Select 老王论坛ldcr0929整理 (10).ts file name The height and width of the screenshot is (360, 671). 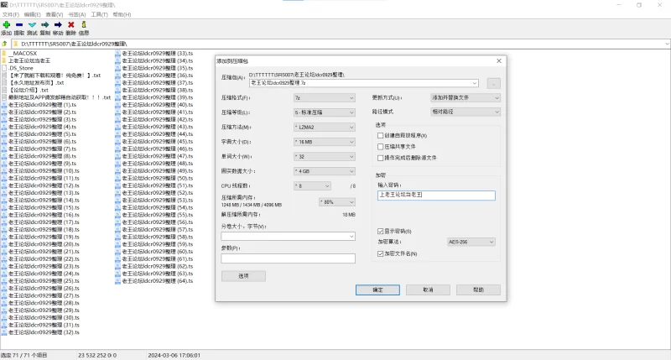click(44, 171)
